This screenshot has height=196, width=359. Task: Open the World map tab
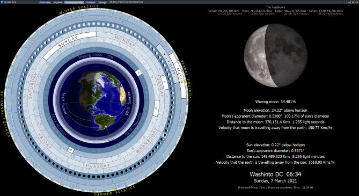tap(45, 2)
